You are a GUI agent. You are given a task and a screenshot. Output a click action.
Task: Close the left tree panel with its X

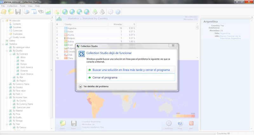pos(52,17)
